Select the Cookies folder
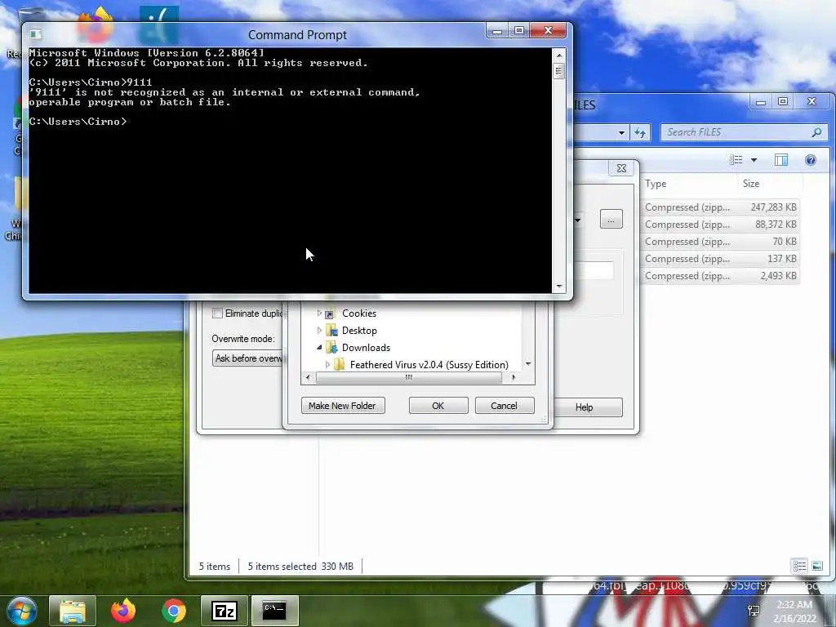 click(x=359, y=313)
